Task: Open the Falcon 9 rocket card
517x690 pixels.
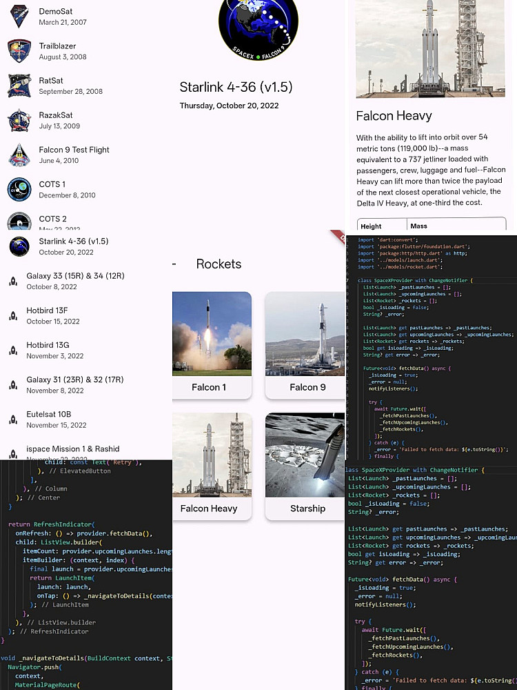Action: tap(305, 345)
